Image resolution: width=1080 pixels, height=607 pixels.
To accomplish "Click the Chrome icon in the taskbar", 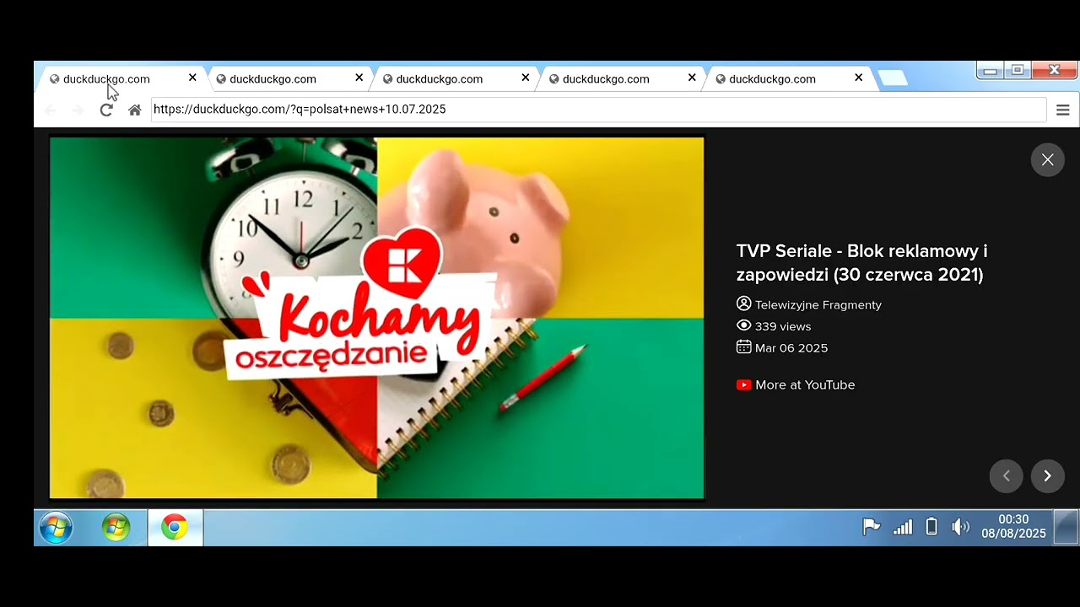I will click(175, 528).
